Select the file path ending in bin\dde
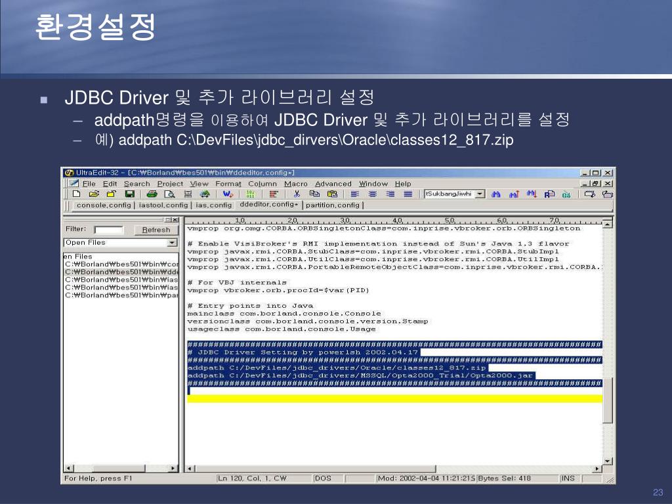 [x=121, y=272]
